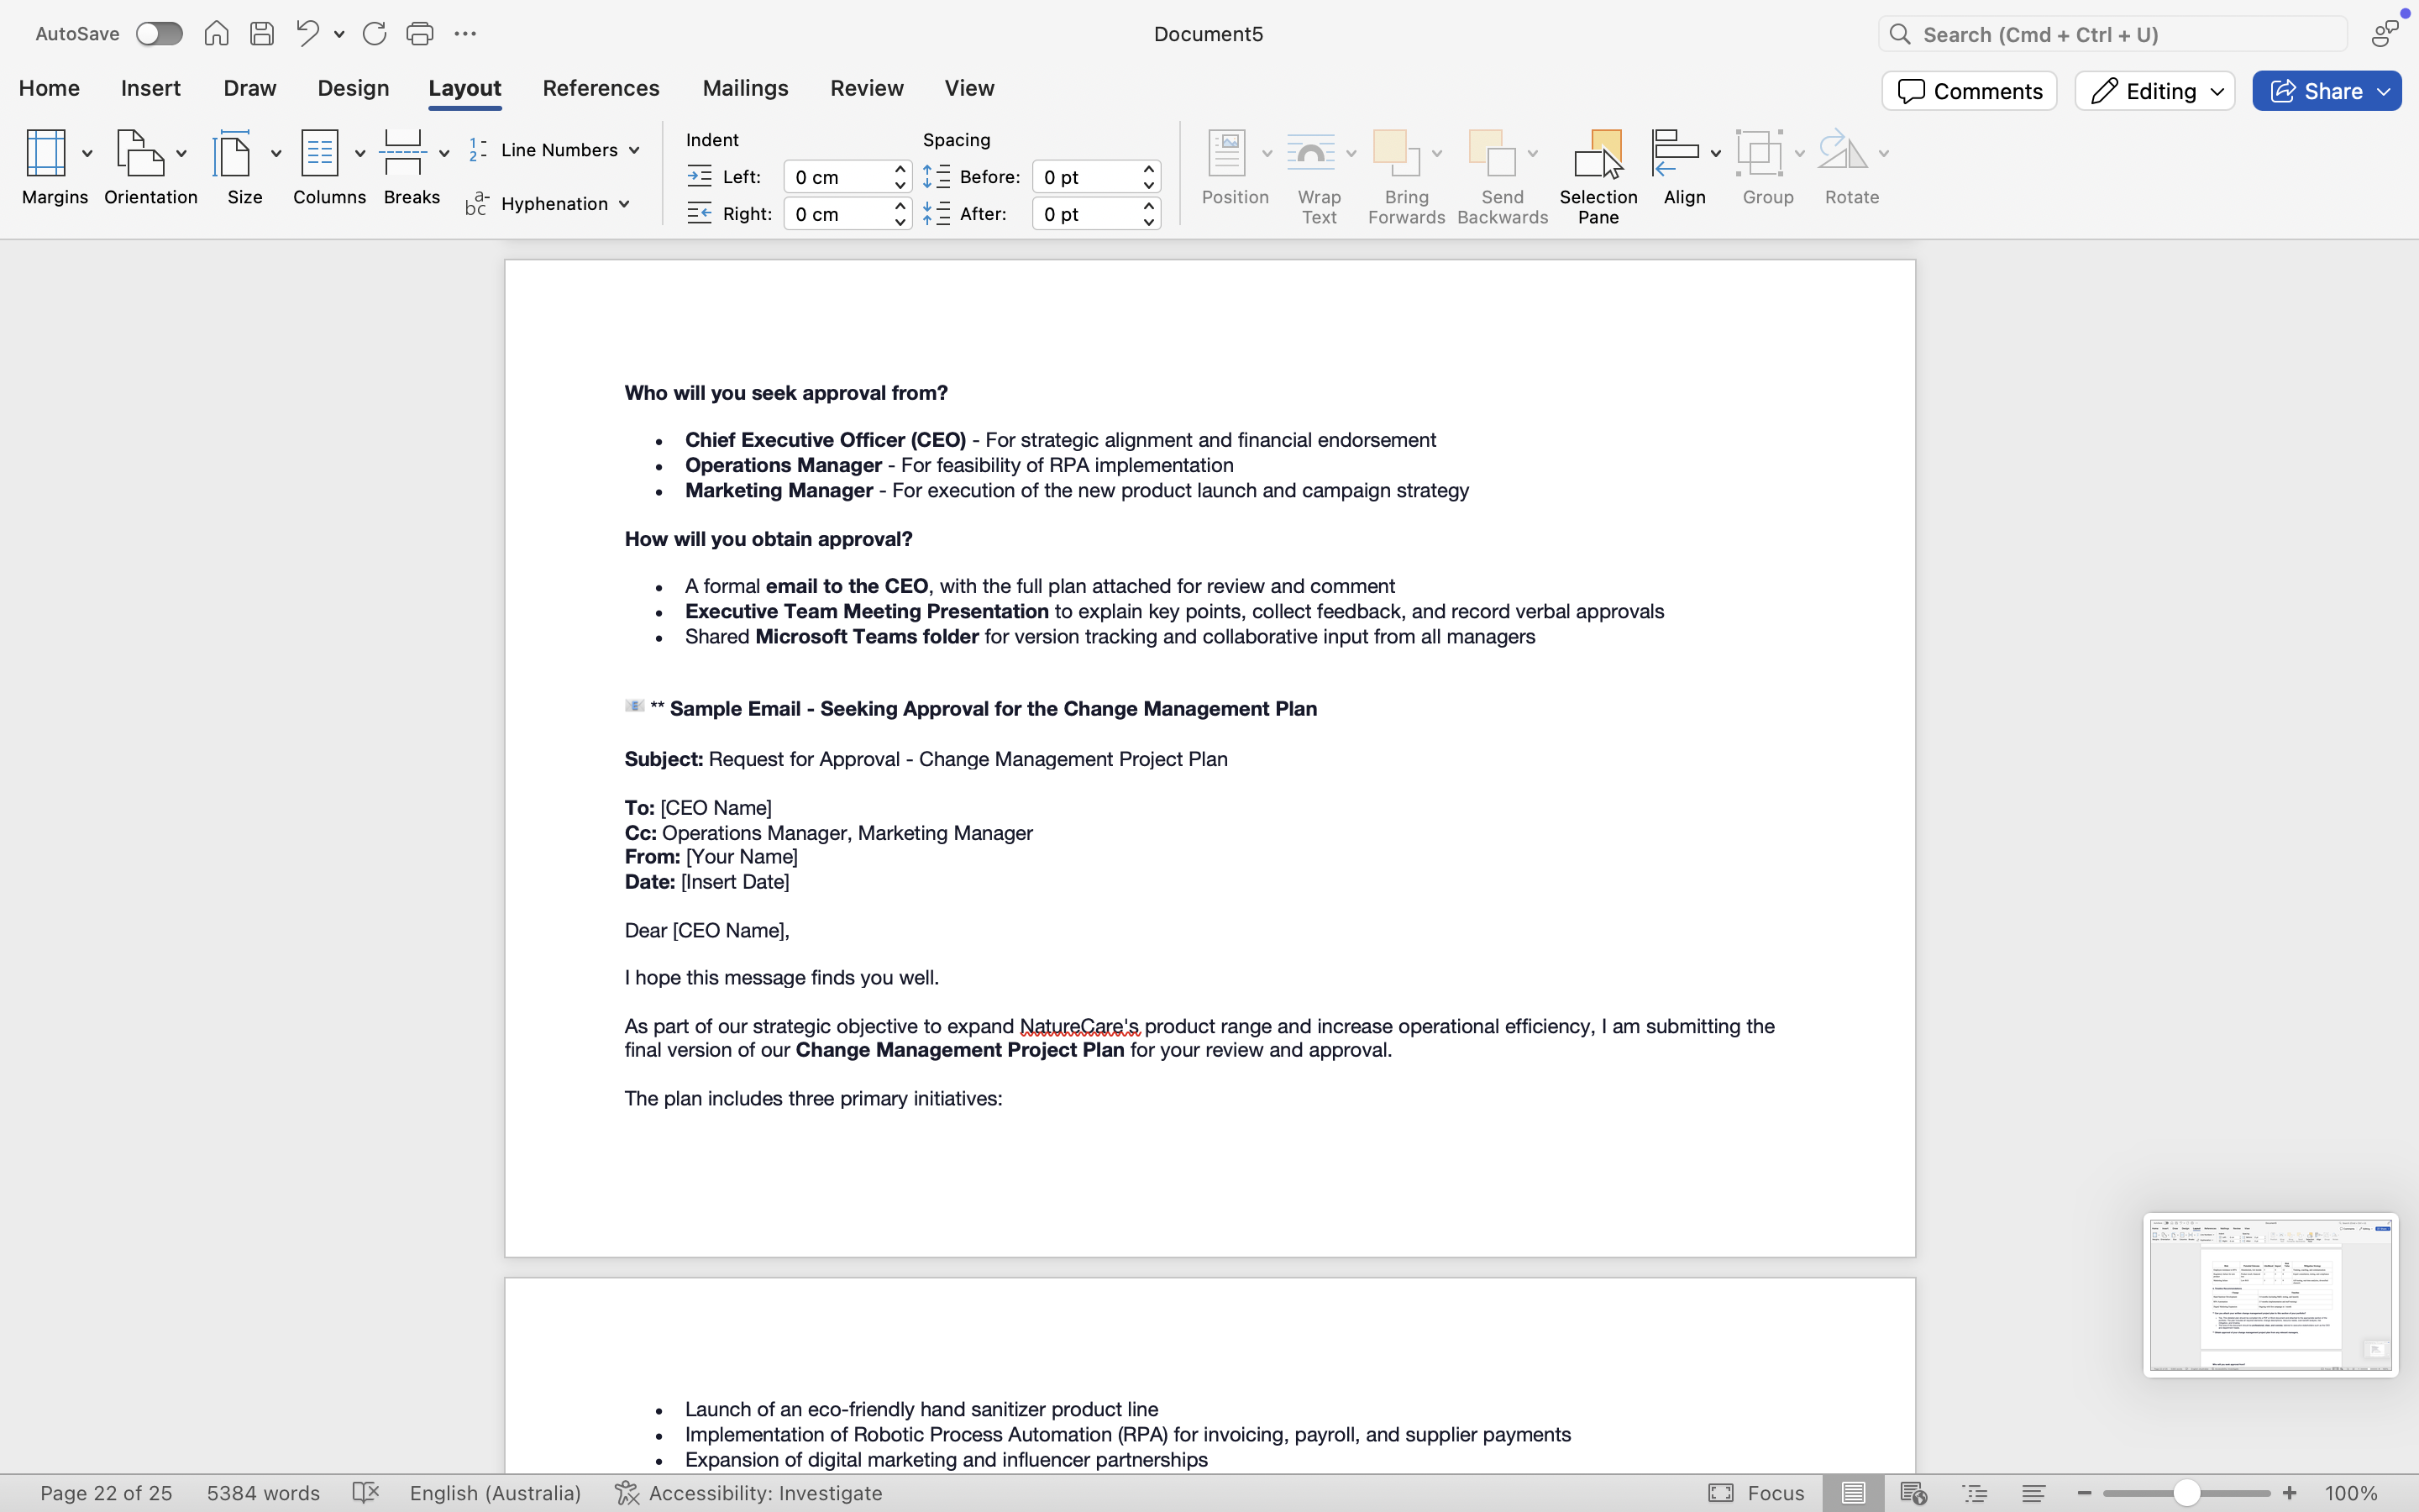2419x1512 pixels.
Task: Click the zoom slider handle
Action: point(2186,1492)
